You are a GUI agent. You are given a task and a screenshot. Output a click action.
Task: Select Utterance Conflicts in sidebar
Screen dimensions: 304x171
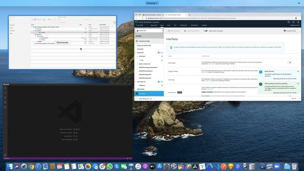[x=144, y=46]
